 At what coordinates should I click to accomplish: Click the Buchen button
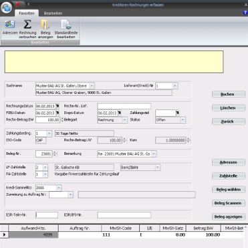[x=229, y=95]
